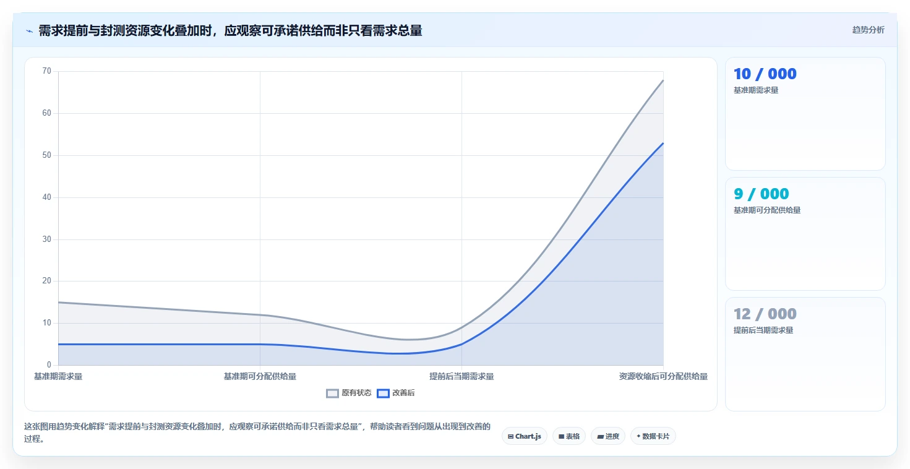This screenshot has height=469, width=910.
Task: Click the blue 改善后 legend swatch
Action: [384, 393]
